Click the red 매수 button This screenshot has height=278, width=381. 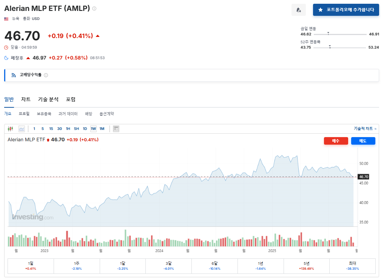pos(336,141)
